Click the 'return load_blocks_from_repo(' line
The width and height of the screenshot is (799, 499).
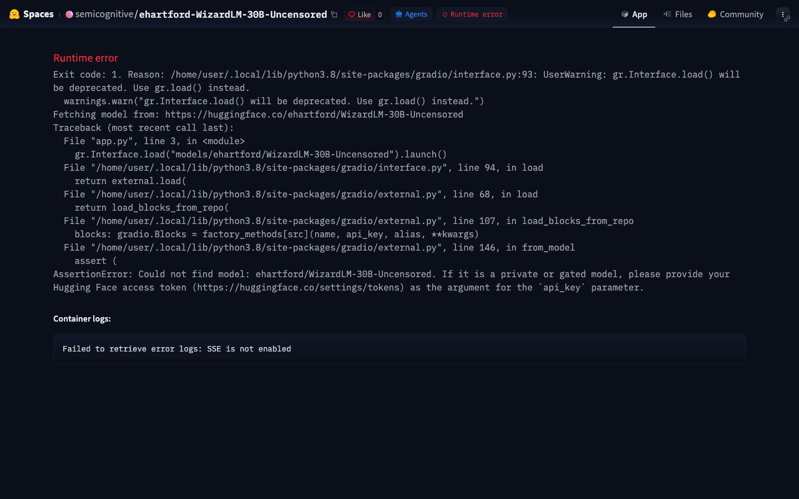click(x=152, y=207)
